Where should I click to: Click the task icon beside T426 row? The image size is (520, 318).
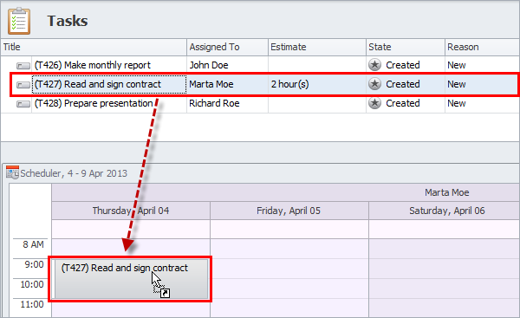(x=23, y=66)
